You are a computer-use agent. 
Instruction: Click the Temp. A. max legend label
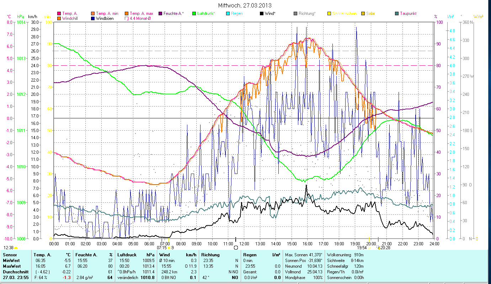(x=142, y=13)
